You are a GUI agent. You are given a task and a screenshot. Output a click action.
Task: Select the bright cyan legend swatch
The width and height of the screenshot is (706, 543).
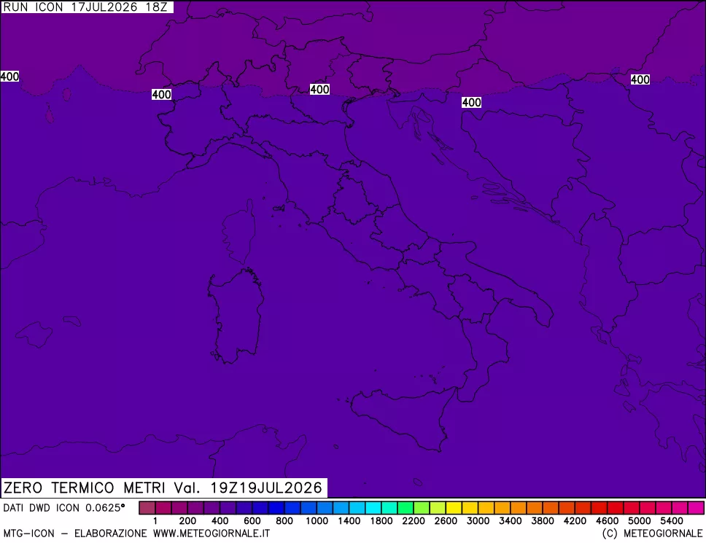tap(373, 508)
